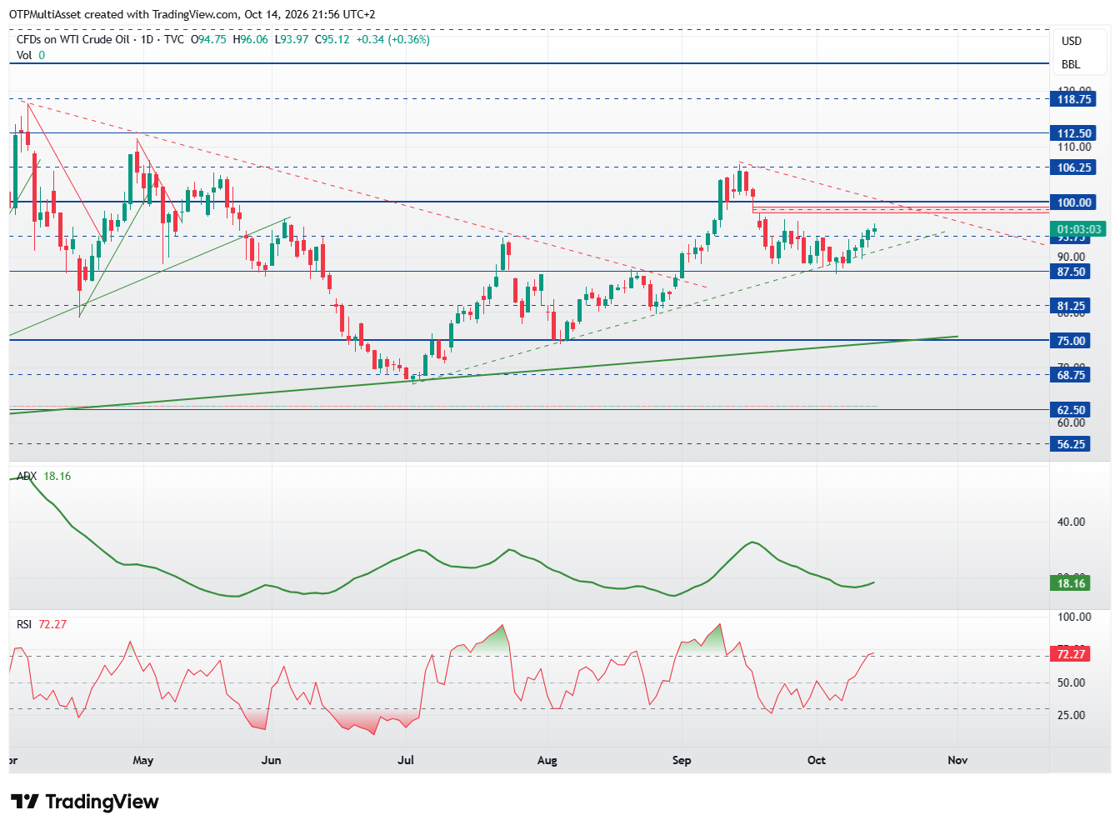Click the 100.00 price level label

click(x=1073, y=202)
